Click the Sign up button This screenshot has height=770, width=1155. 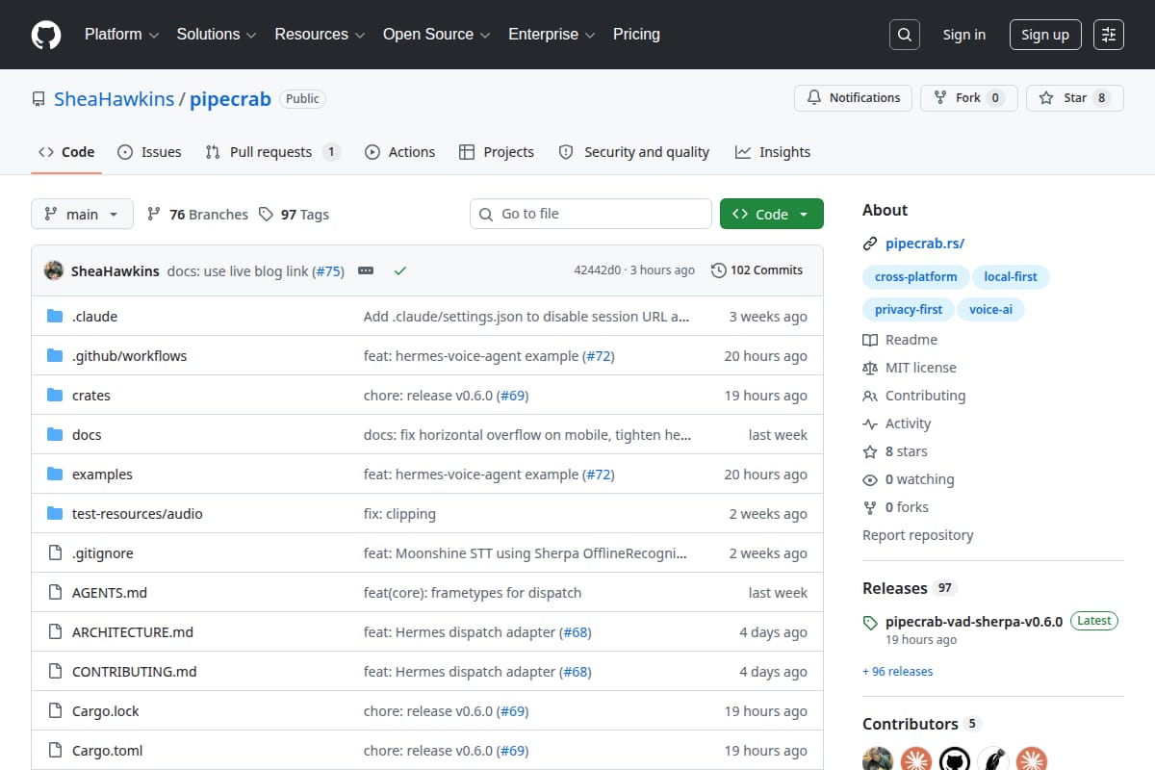[x=1045, y=35]
